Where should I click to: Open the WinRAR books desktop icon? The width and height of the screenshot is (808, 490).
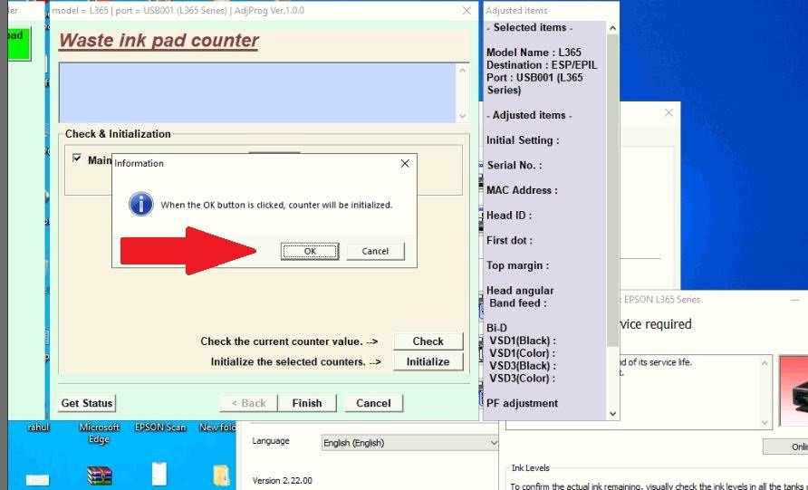[x=99, y=474]
